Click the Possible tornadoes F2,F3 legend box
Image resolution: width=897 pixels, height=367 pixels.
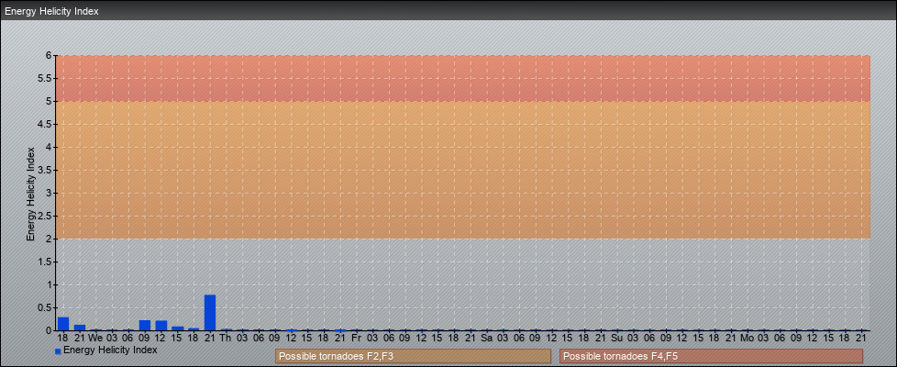point(413,356)
